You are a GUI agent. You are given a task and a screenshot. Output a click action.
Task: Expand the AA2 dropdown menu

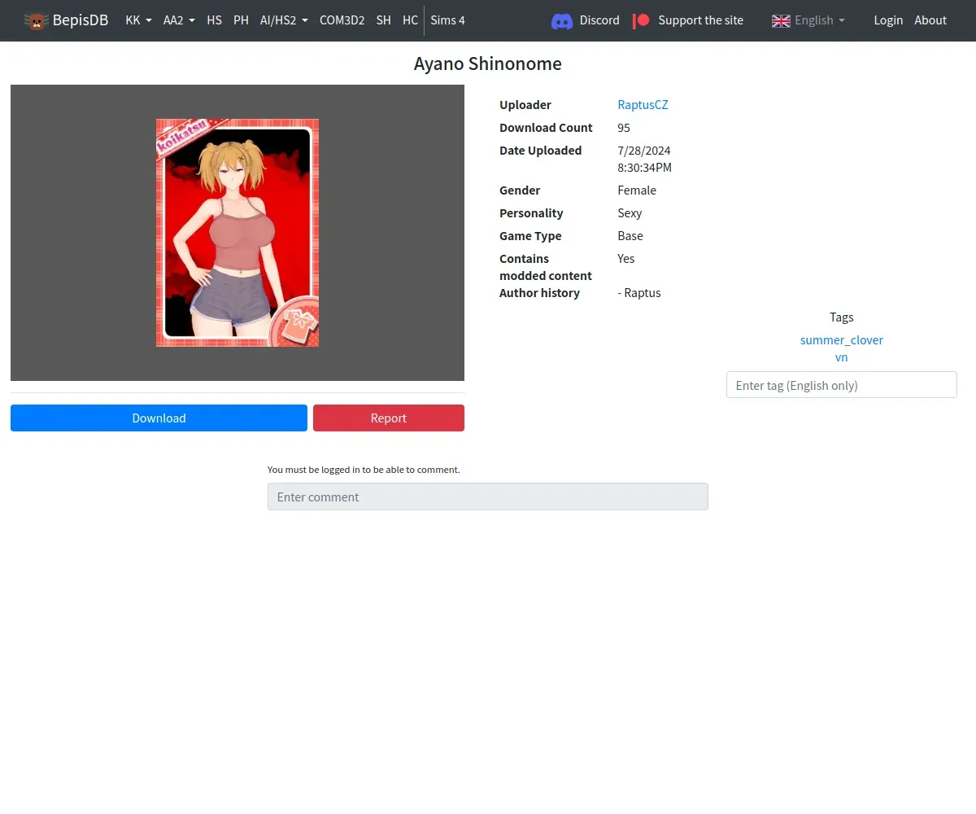click(179, 20)
